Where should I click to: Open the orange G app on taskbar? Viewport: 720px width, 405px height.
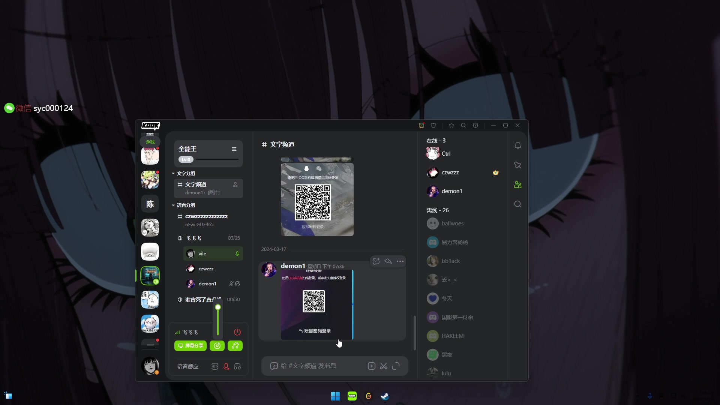(369, 396)
